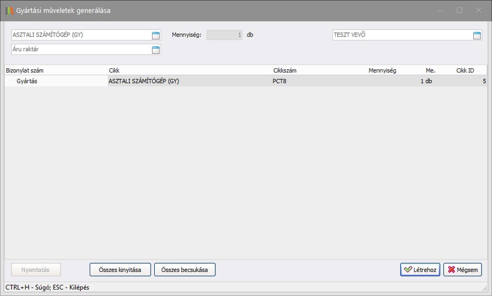Click the resize grip in the status bar corner

click(484, 288)
